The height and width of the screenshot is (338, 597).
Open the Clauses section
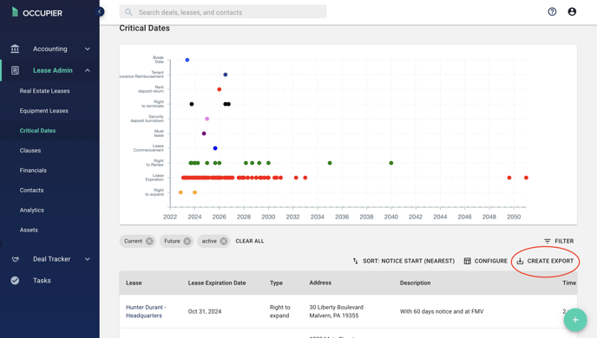30,151
